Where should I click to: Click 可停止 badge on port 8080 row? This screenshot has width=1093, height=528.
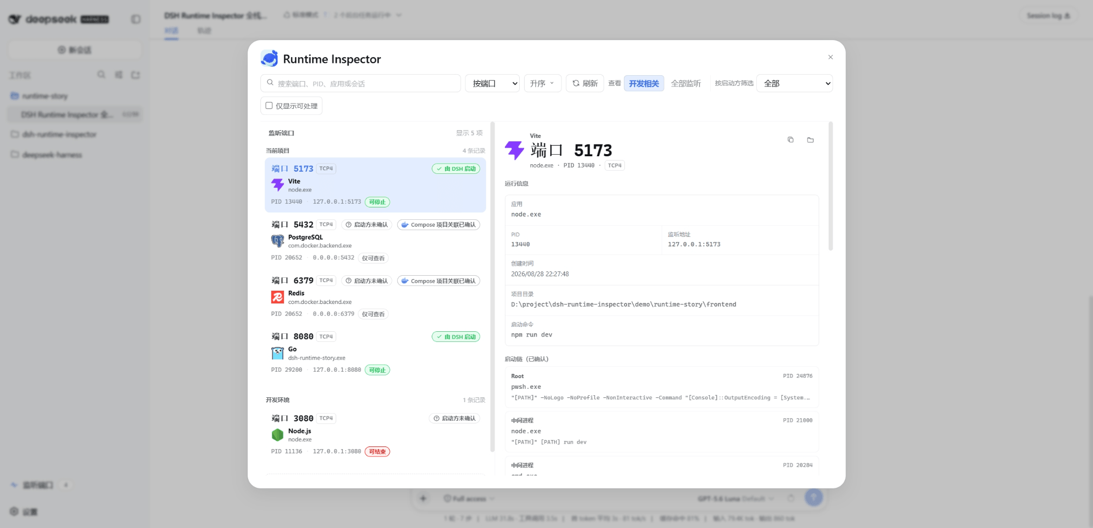(x=377, y=370)
